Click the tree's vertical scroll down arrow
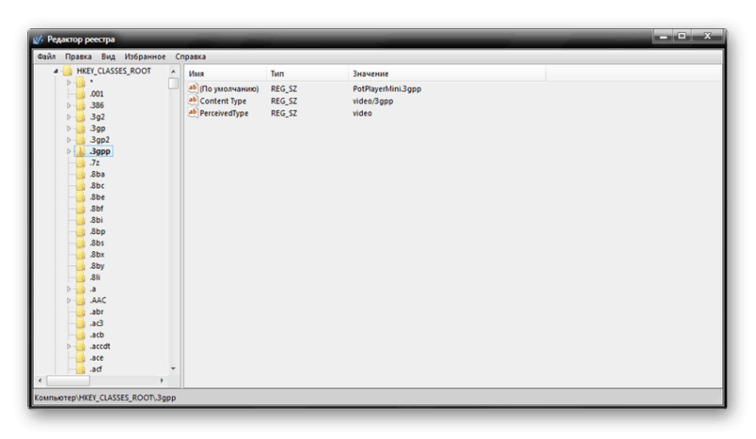 (x=173, y=369)
